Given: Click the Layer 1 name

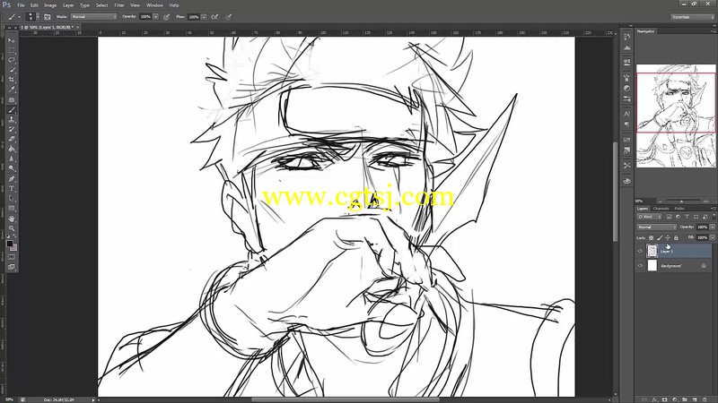Looking at the screenshot, I should tap(666, 252).
